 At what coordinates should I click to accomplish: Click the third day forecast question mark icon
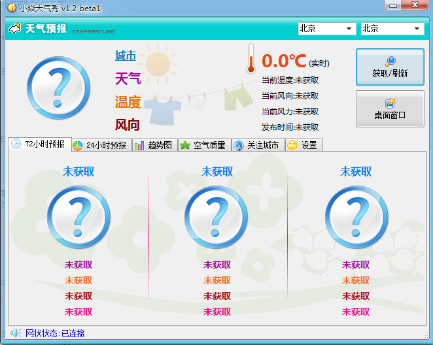356,217
